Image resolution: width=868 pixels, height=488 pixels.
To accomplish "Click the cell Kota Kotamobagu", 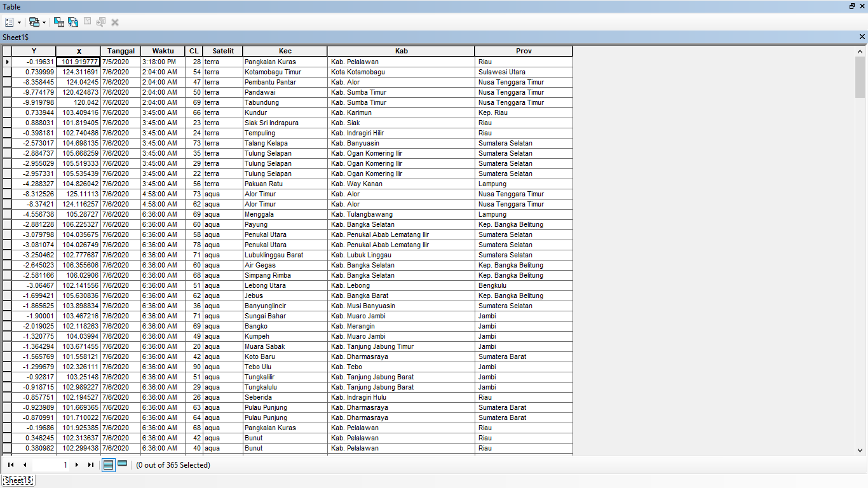I will point(402,72).
